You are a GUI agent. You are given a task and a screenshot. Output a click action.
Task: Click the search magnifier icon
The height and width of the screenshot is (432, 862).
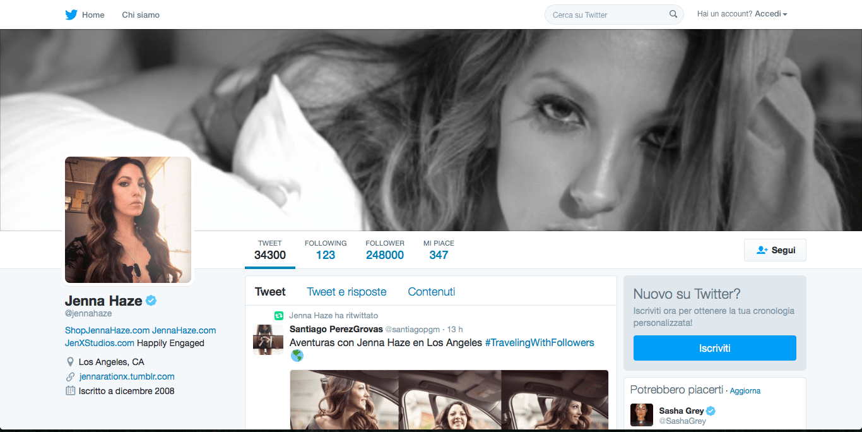coord(673,15)
